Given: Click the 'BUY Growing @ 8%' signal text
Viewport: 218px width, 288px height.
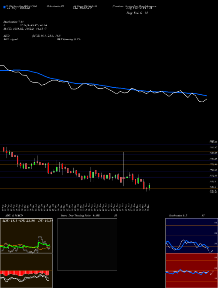Looking at the screenshot, I should (x=68, y=39).
